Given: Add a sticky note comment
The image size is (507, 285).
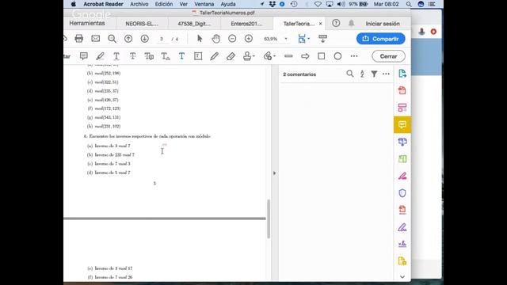Looking at the screenshot, I should tap(84, 56).
